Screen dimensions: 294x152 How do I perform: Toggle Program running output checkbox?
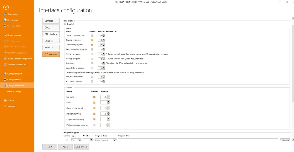[x=94, y=114]
